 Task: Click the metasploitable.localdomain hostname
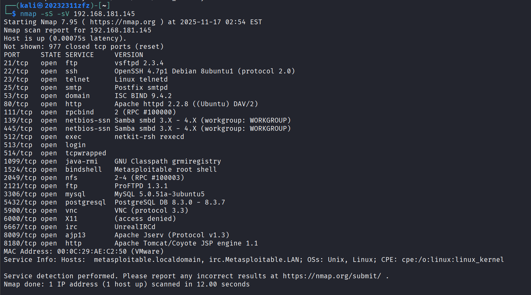pos(147,260)
